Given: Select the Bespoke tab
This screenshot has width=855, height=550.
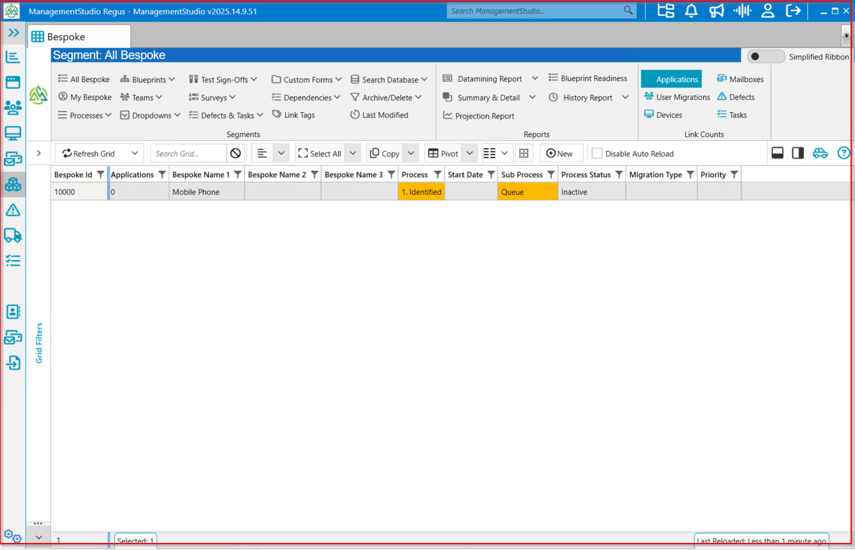Looking at the screenshot, I should coord(78,37).
